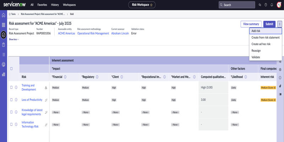Click info icon next to Financial column
The image size is (284, 142).
pos(65,77)
